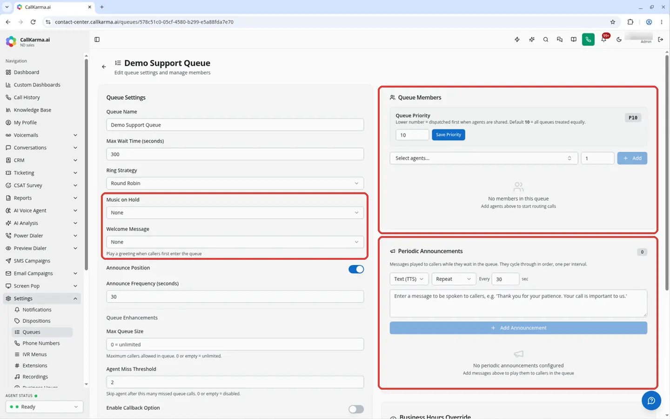Open the Music on Hold dropdown
The image size is (670, 419).
[x=235, y=213]
